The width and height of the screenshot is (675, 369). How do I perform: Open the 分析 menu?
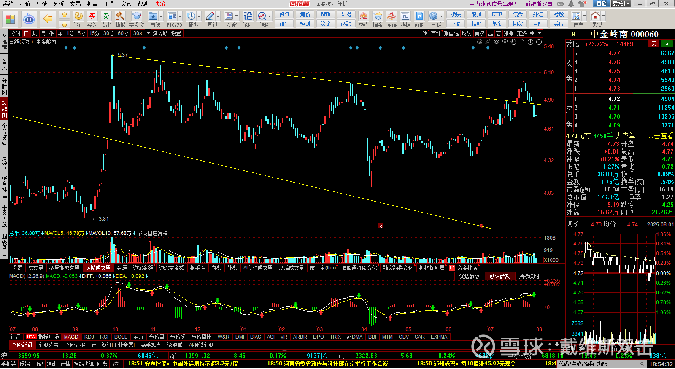[x=59, y=4]
